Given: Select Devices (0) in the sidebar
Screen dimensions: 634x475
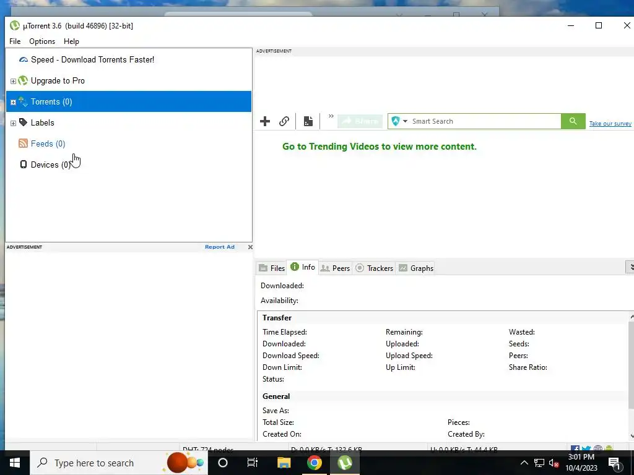Looking at the screenshot, I should (51, 165).
